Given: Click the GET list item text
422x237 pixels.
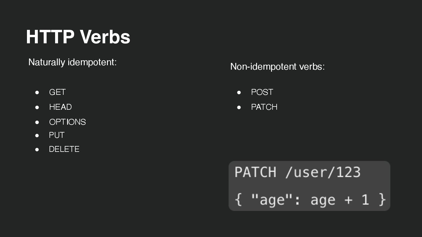Looking at the screenshot, I should click(x=57, y=92).
